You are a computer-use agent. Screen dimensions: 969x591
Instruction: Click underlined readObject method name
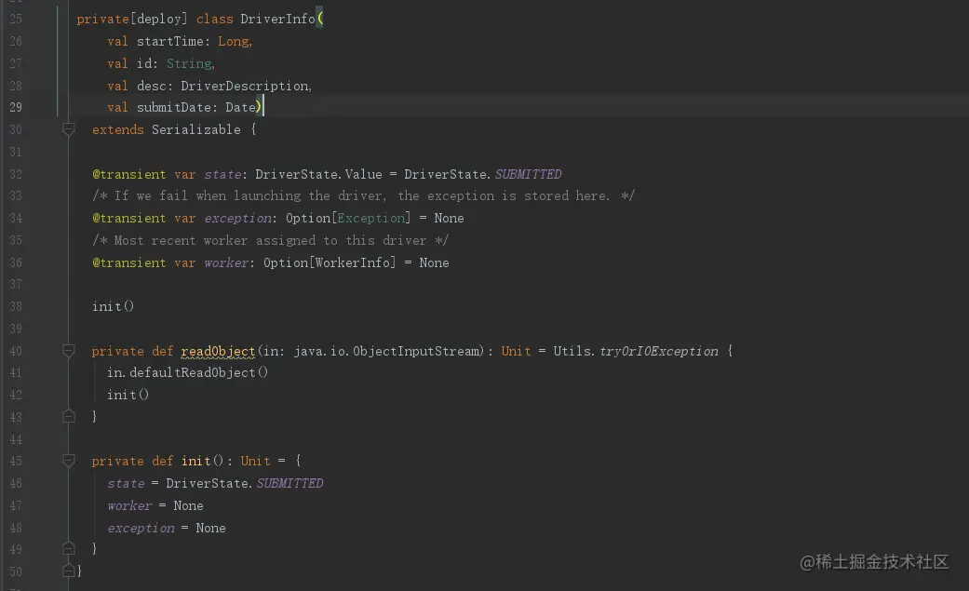coord(218,351)
